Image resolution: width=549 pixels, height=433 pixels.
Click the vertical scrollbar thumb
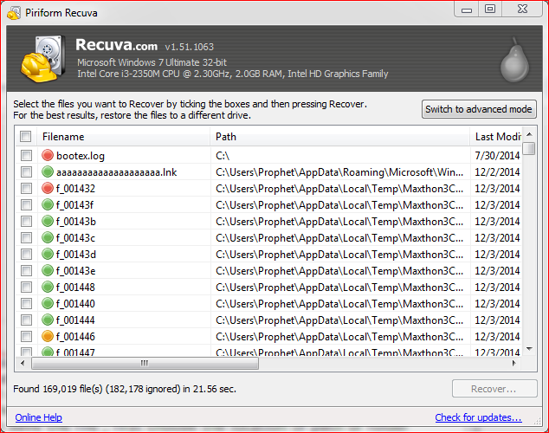529,148
